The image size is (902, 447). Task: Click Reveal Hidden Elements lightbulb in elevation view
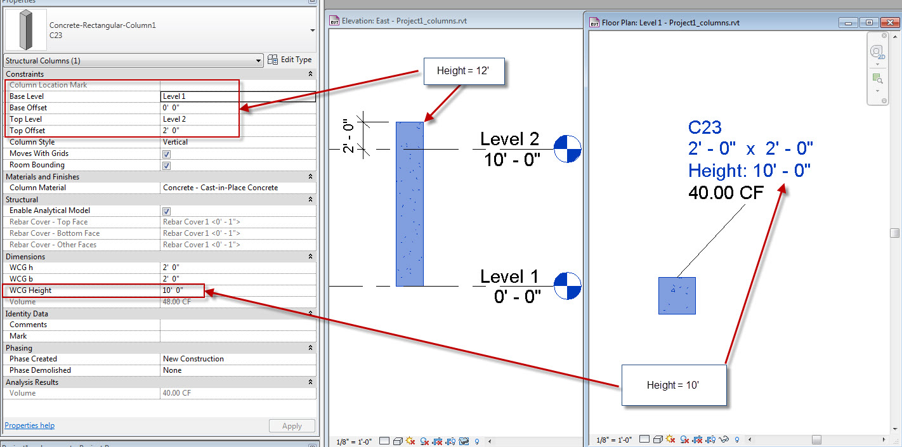(x=477, y=441)
